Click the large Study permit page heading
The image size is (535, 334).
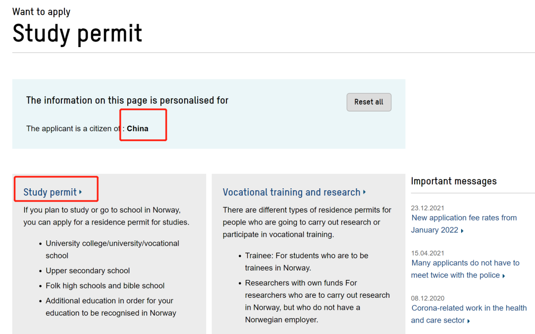(x=77, y=34)
